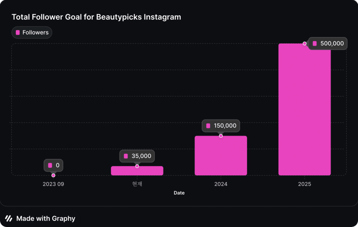Toggle the Followers legend pill

tap(32, 32)
